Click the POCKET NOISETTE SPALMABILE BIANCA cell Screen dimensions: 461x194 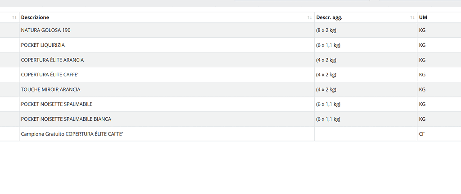(x=66, y=119)
